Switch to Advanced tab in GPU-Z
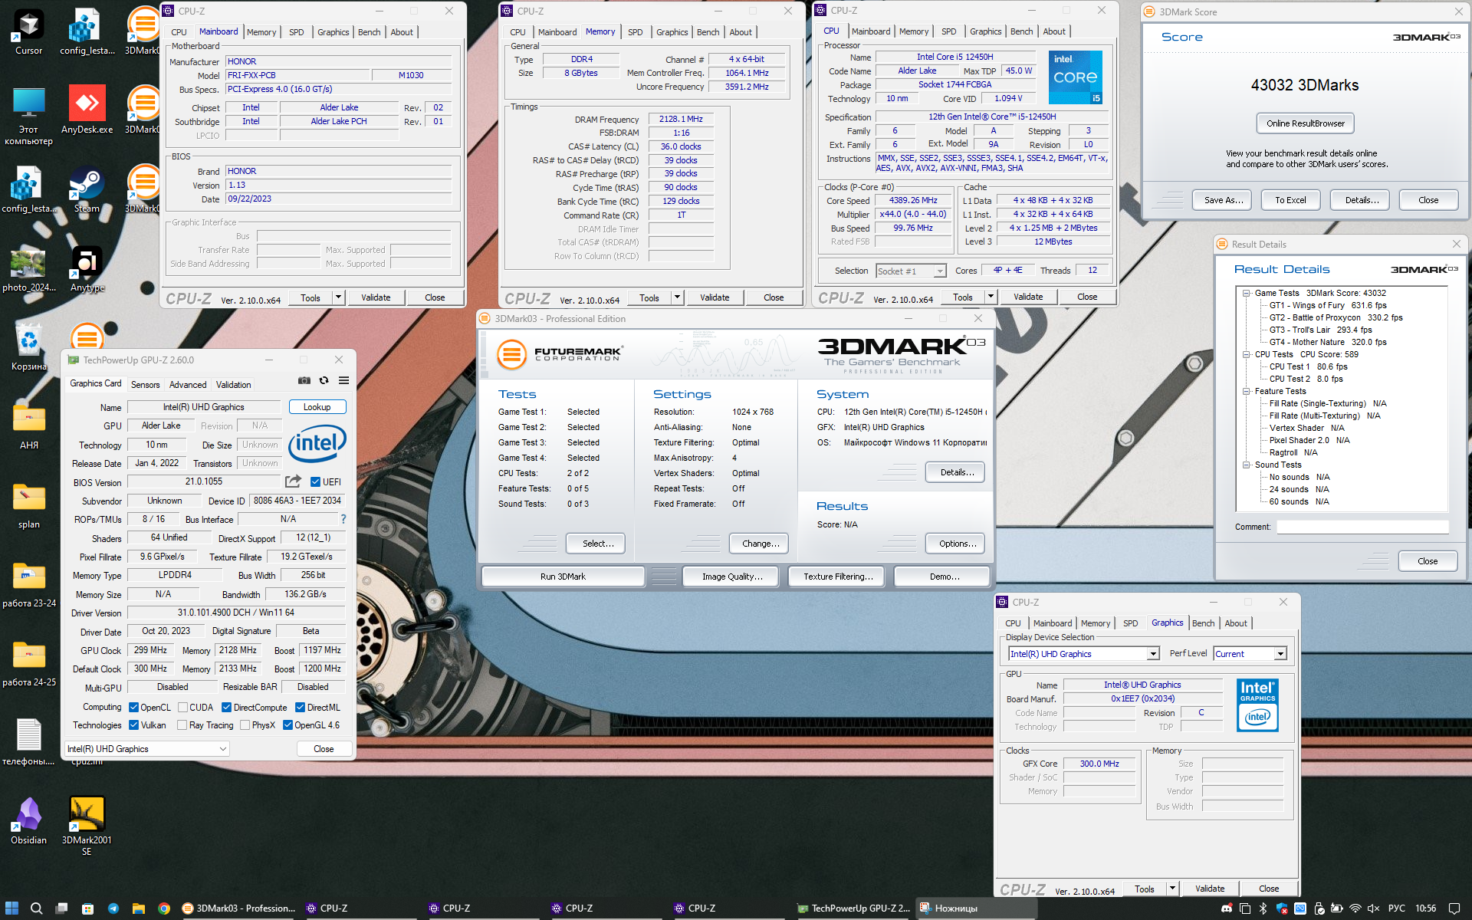1472x920 pixels. coord(188,385)
